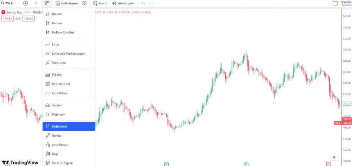Click the red E earnings marker
This screenshot has height=166, width=352.
328,164
